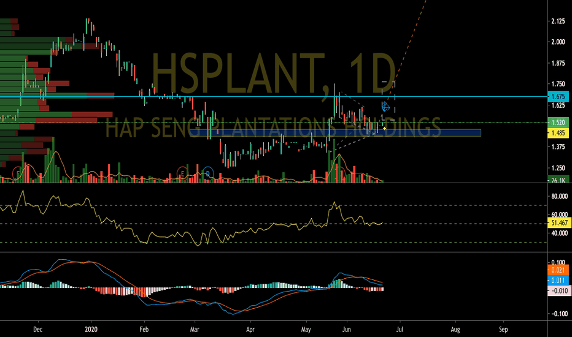Click the Mar label on time axis
Viewport: 572px width, 337px height.
coord(195,330)
